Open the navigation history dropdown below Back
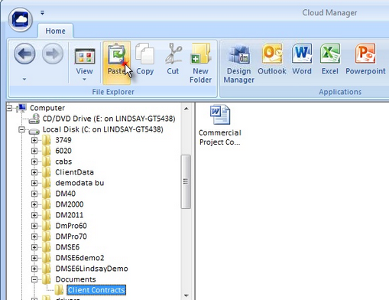The height and width of the screenshot is (300, 389). point(24,80)
